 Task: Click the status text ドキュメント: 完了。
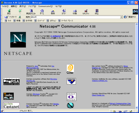click(x=26, y=111)
